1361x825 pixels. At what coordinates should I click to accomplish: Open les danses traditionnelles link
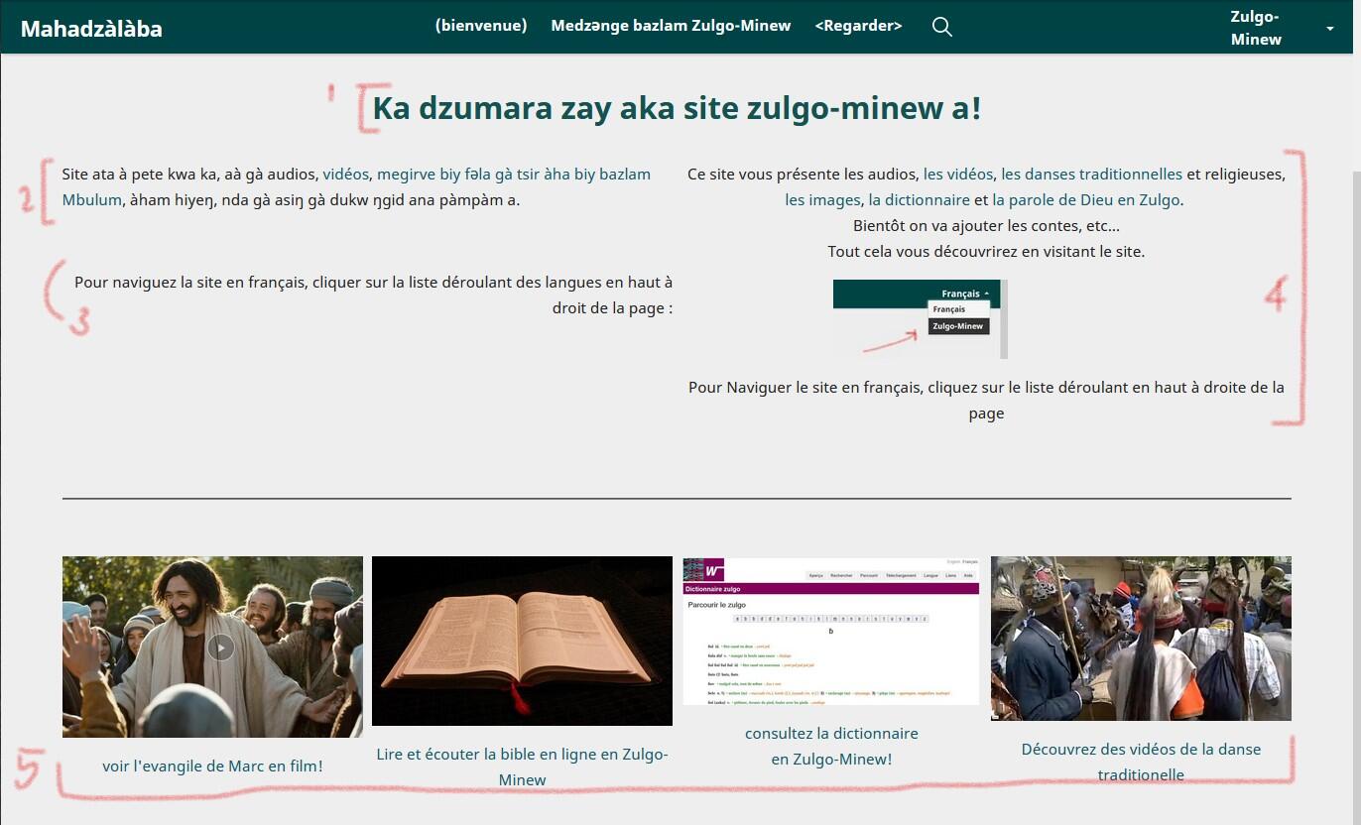point(1091,175)
